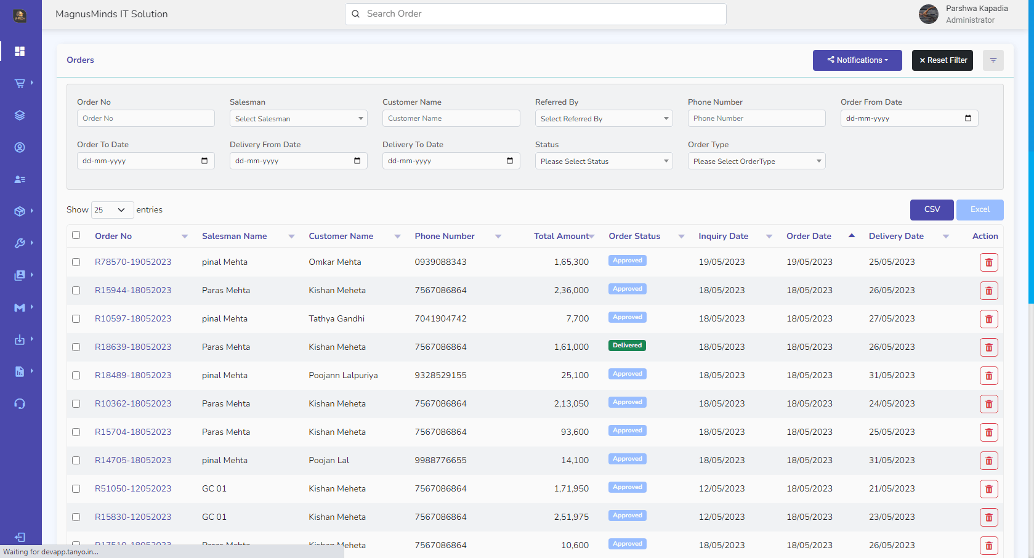
Task: Click the stacked layers sidebar icon
Action: [x=20, y=115]
